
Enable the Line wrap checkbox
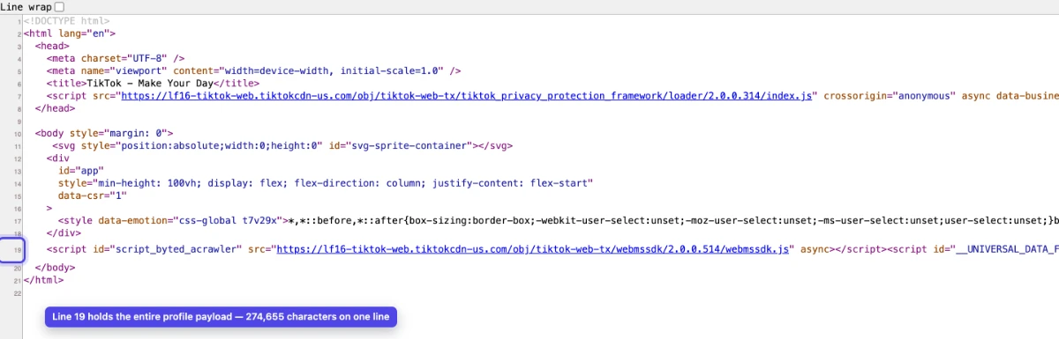(x=59, y=6)
